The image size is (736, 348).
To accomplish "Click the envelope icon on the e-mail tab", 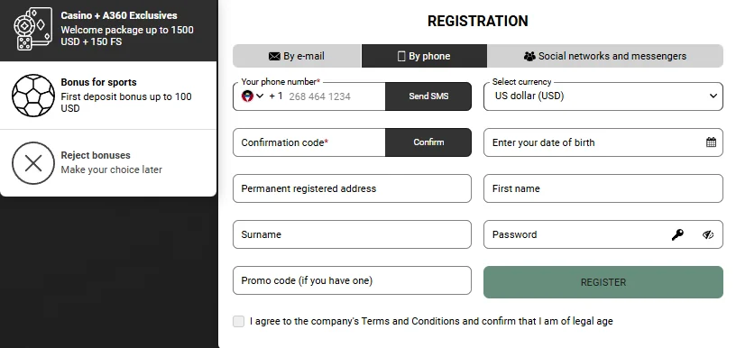I will click(x=274, y=56).
